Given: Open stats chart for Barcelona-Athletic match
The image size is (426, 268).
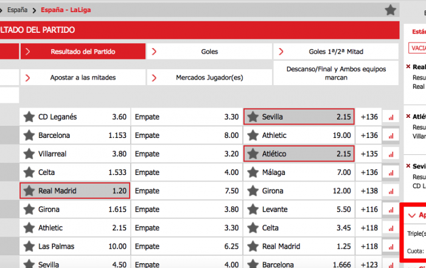Looking at the screenshot, I should pyautogui.click(x=391, y=136).
